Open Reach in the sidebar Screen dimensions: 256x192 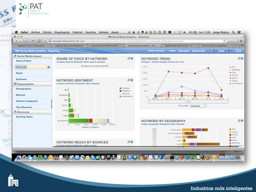(19, 73)
